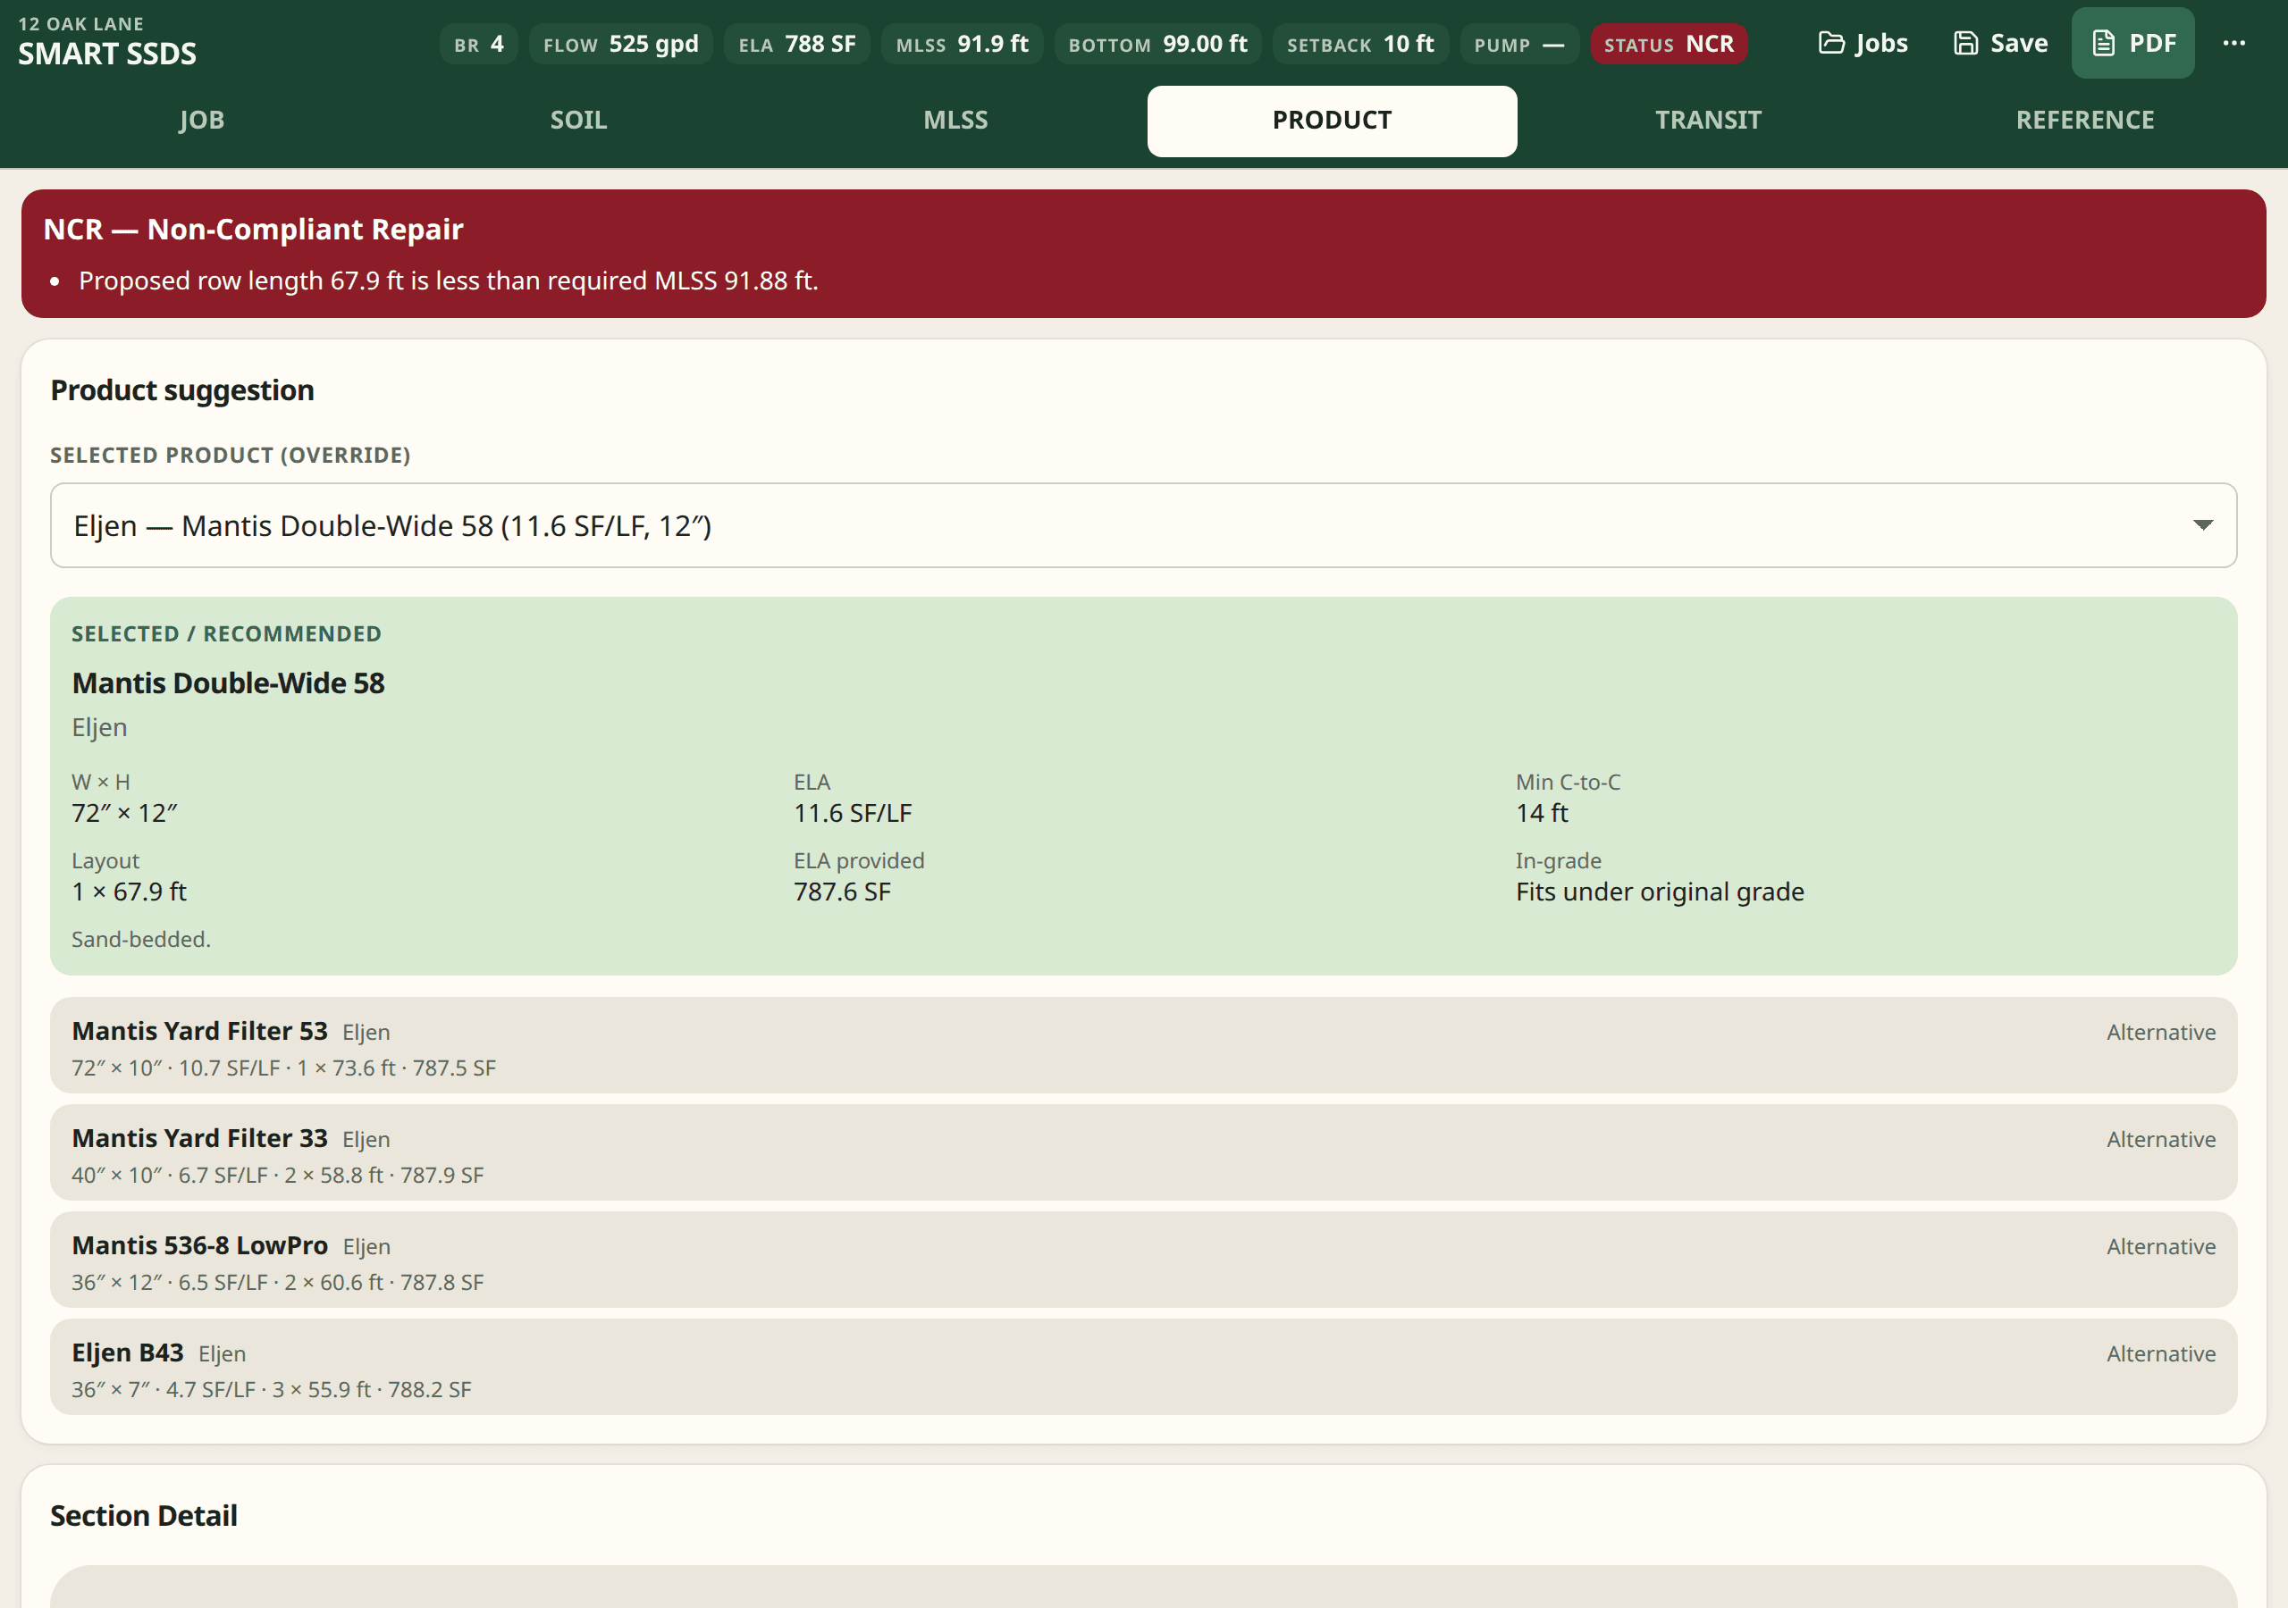Click the Save disk icon
Screen dimensions: 2288x1608
point(1965,43)
